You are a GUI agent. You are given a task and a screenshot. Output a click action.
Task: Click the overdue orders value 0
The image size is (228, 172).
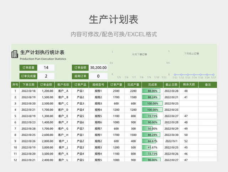(x=98, y=76)
